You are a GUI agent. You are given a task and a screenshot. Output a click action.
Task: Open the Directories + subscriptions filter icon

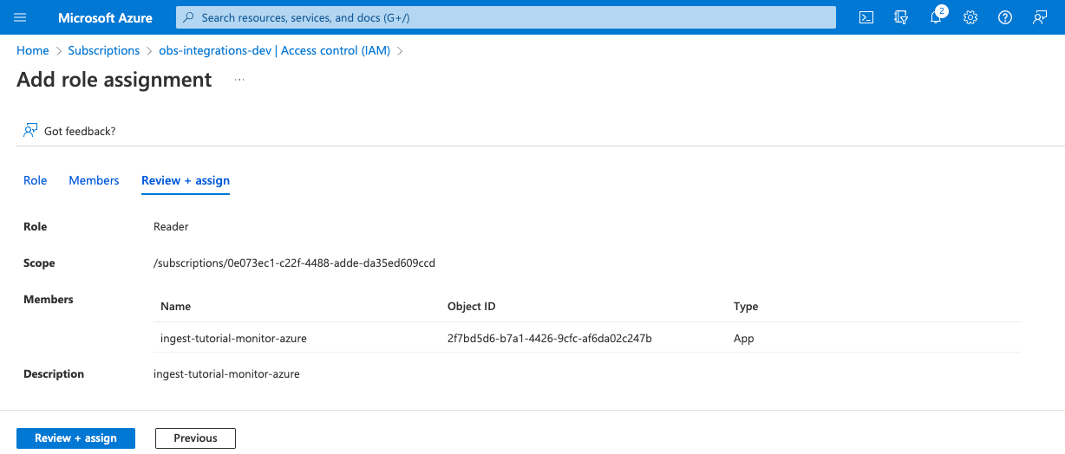pos(900,17)
